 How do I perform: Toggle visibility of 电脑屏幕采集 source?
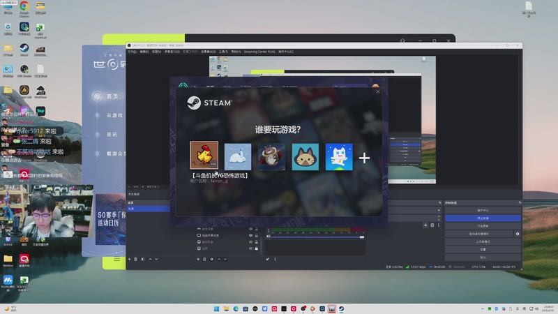click(250, 235)
